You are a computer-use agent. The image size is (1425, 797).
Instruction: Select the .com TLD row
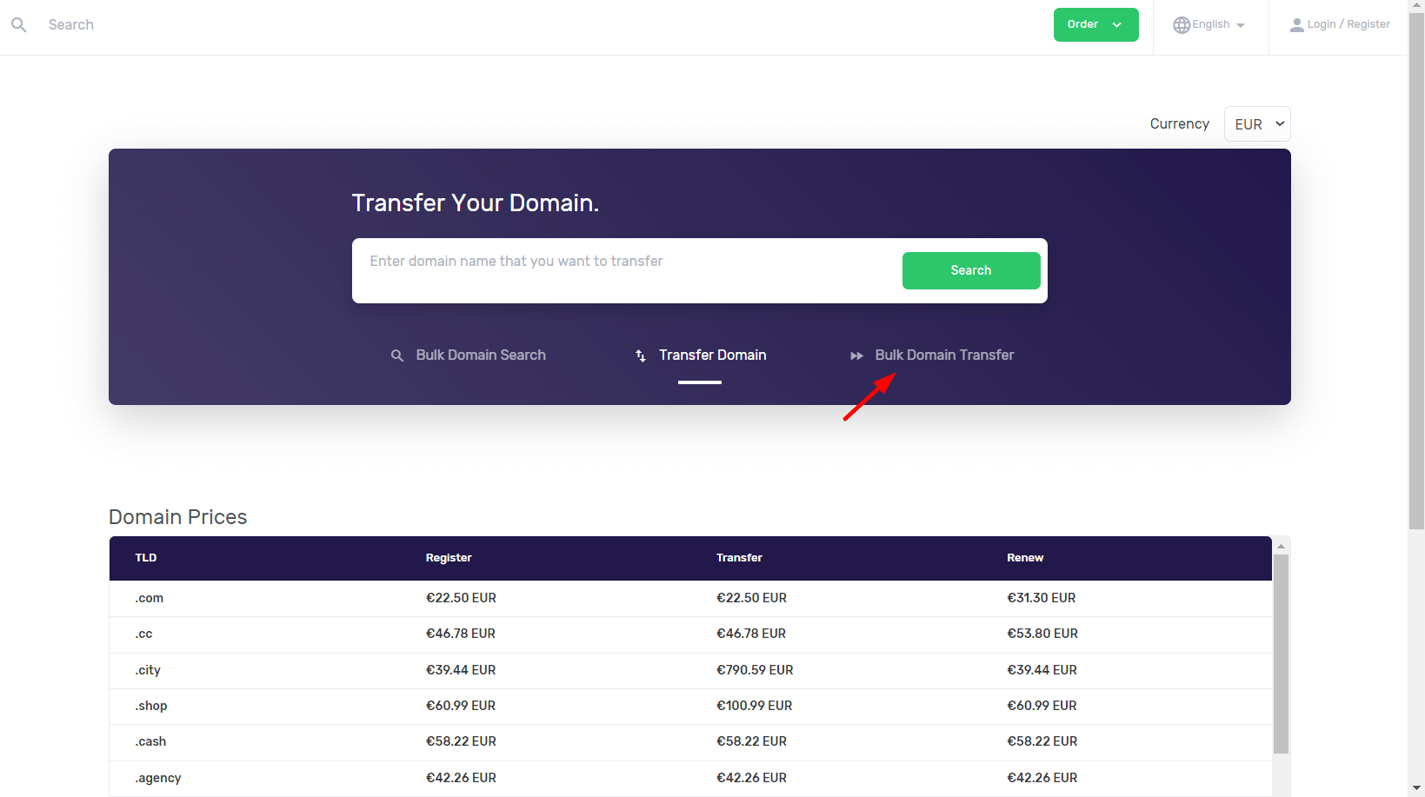pos(690,598)
